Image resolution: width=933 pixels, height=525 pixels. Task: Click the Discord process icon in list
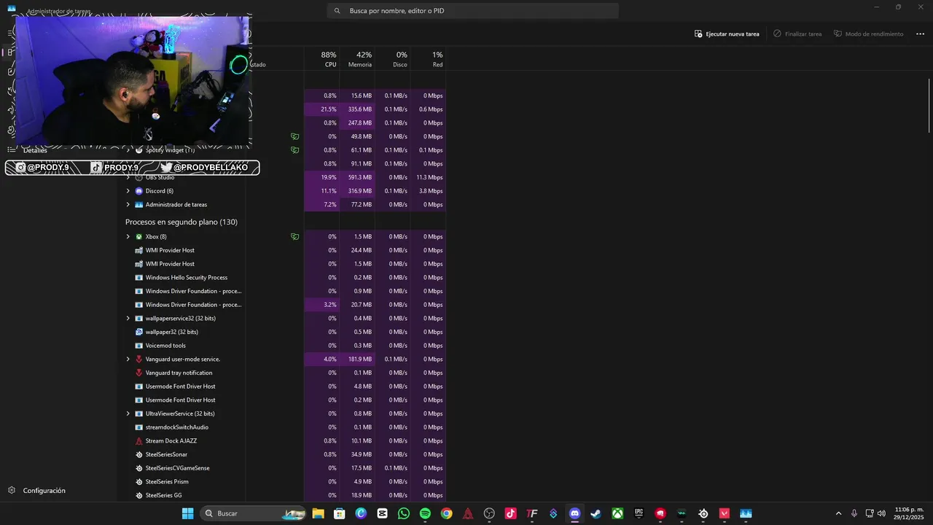pos(139,191)
